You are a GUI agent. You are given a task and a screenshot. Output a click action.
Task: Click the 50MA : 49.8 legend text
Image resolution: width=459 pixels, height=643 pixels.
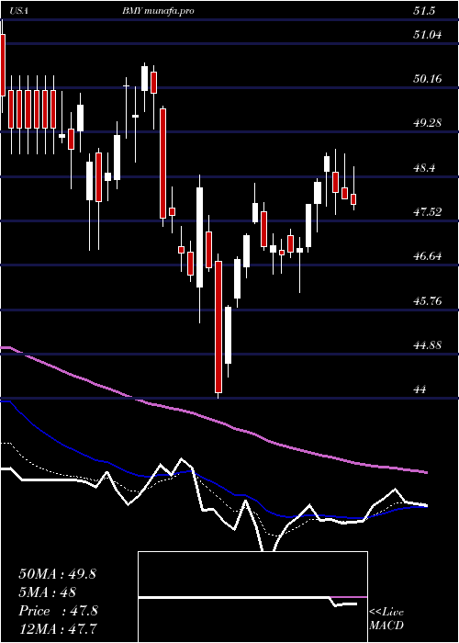pos(57,574)
